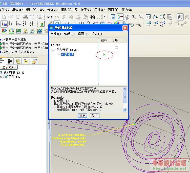Click the Open file folder icon

[x=11, y=17]
